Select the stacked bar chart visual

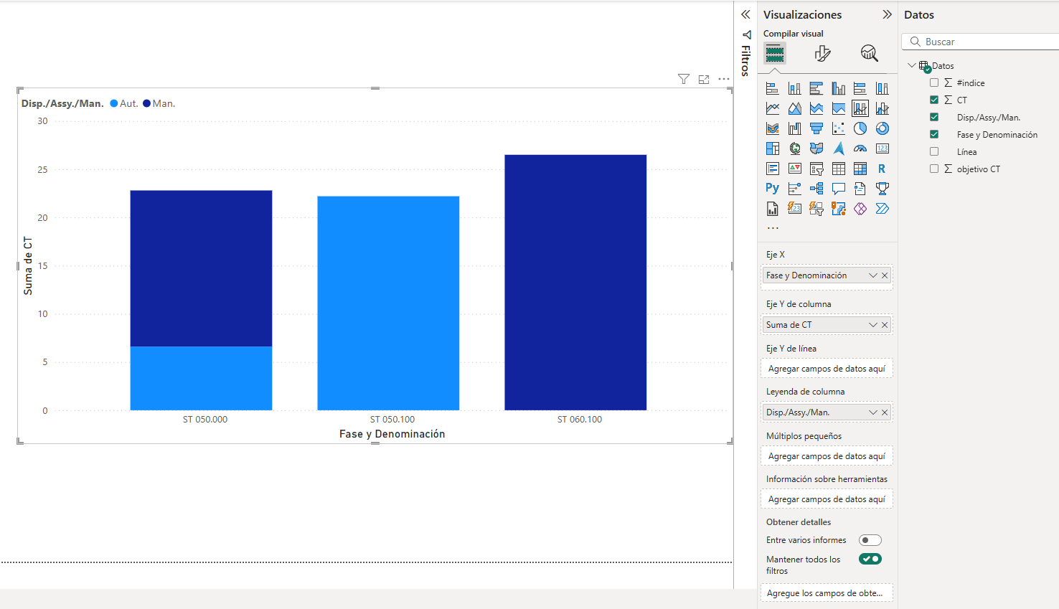click(773, 88)
